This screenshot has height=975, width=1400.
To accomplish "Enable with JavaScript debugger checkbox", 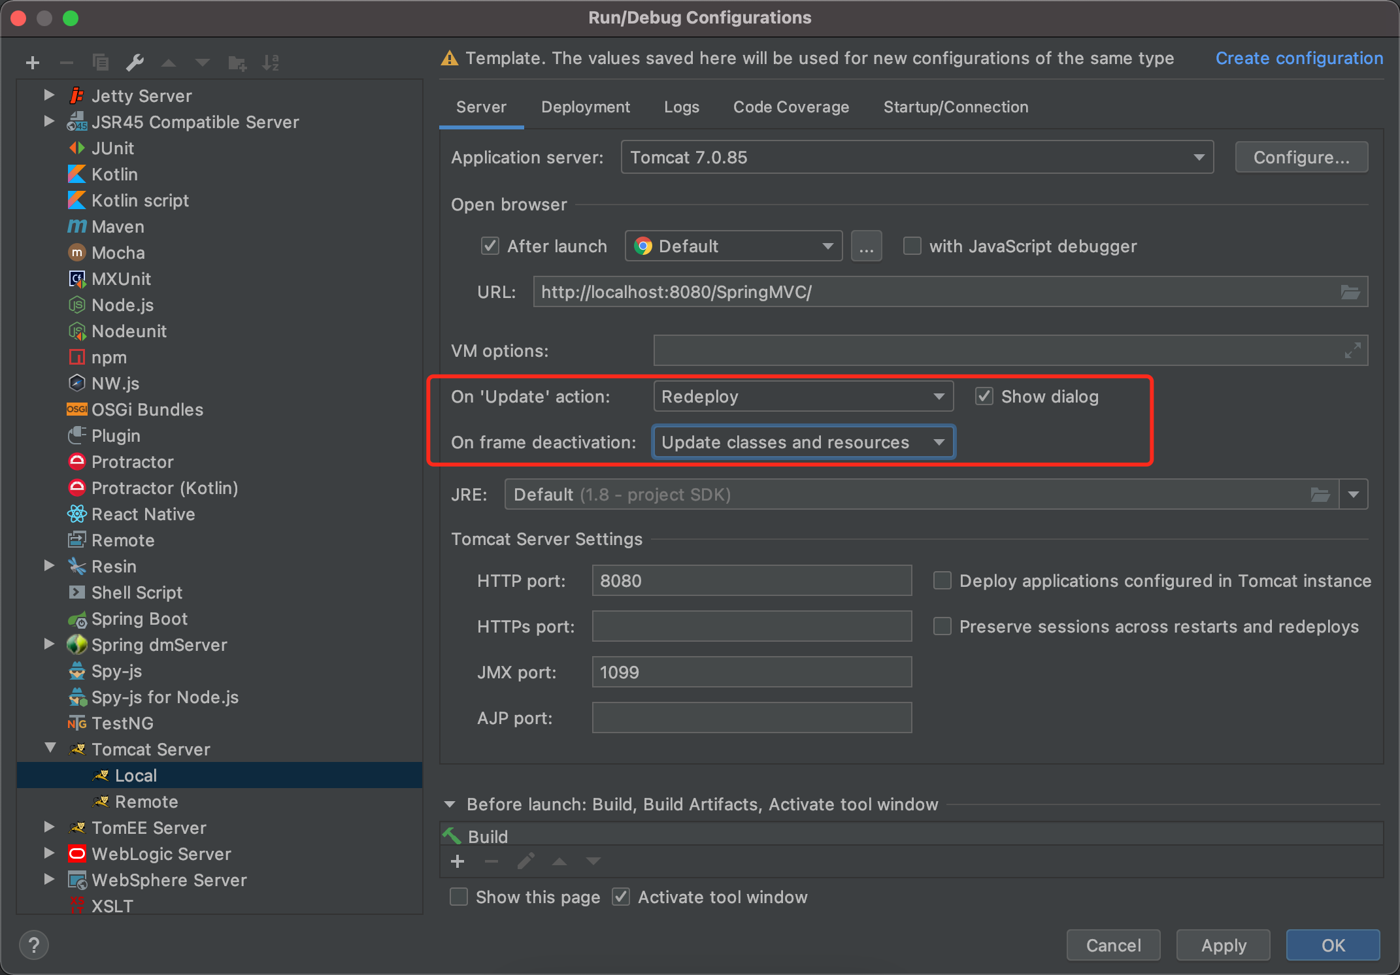I will coord(912,246).
